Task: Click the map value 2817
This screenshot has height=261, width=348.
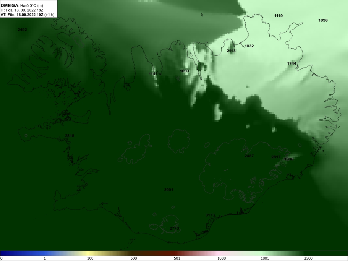Action: tap(276, 157)
